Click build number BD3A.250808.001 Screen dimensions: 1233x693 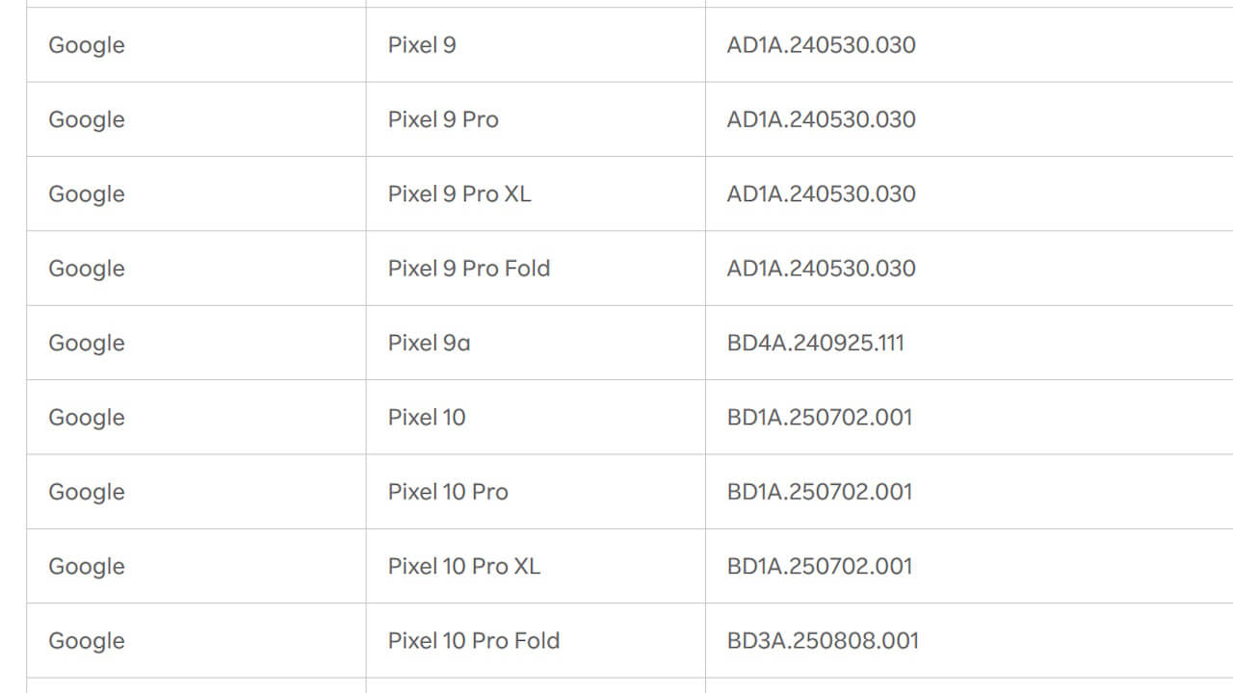823,640
